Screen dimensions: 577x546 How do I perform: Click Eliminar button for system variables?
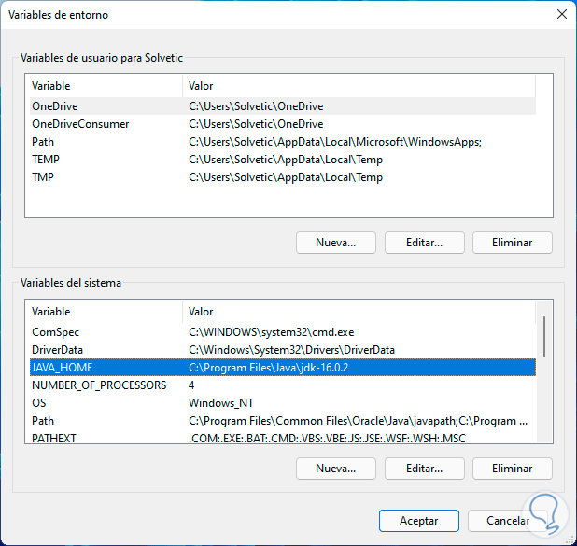(512, 469)
